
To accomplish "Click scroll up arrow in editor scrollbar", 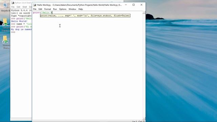I will tap(144, 13).
